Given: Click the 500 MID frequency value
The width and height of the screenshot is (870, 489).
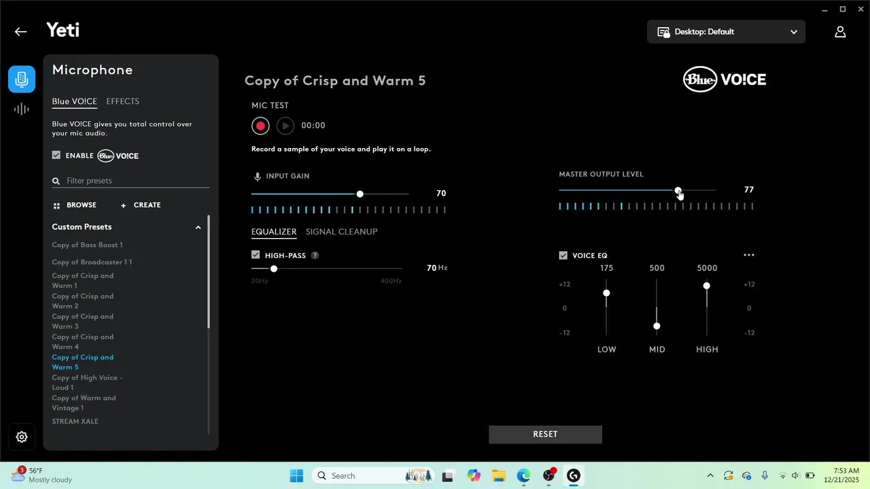Looking at the screenshot, I should (657, 268).
